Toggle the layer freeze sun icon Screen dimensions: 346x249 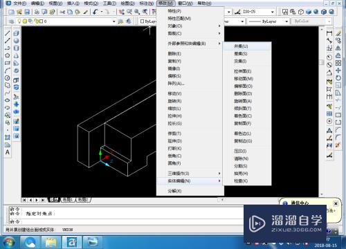click(x=25, y=21)
